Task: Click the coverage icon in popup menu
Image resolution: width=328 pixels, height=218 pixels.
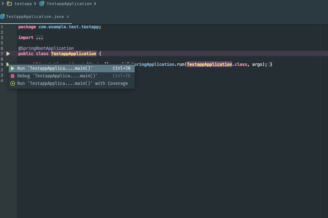Action: click(13, 83)
